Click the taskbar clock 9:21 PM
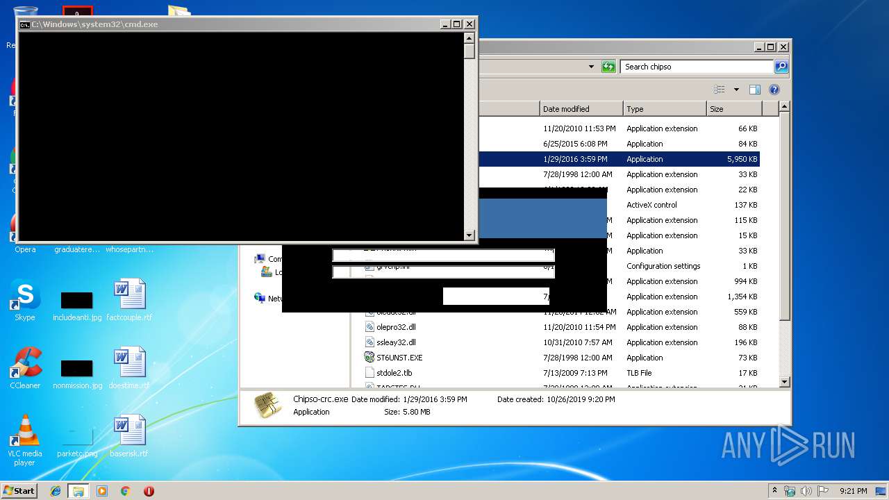The width and height of the screenshot is (889, 500). click(x=853, y=491)
